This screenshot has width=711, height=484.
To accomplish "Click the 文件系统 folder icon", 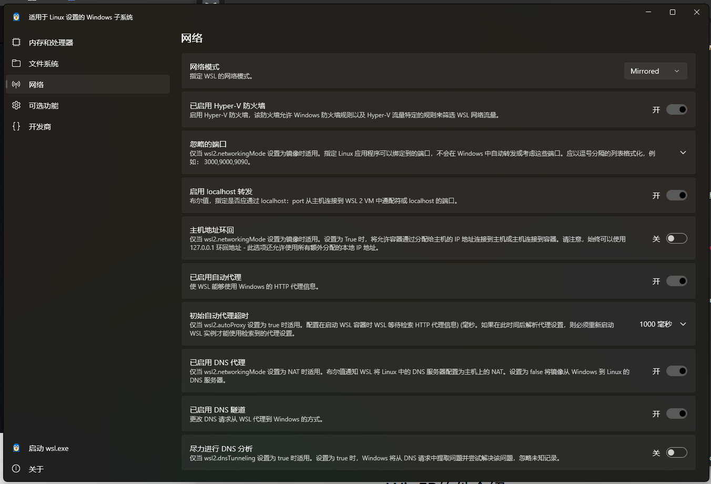I will click(16, 63).
